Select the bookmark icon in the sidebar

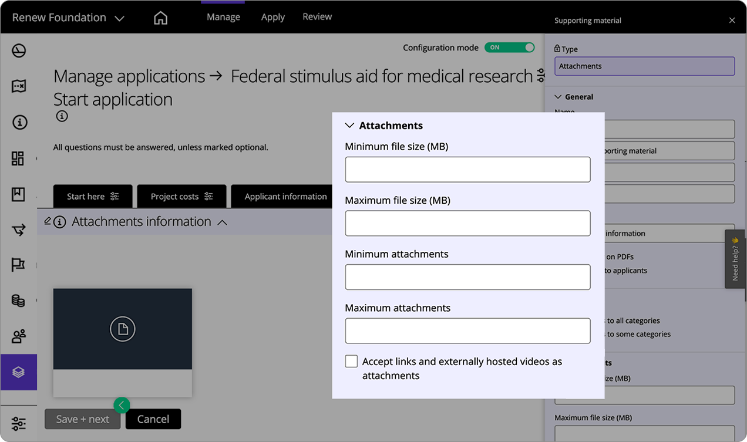coord(19,194)
